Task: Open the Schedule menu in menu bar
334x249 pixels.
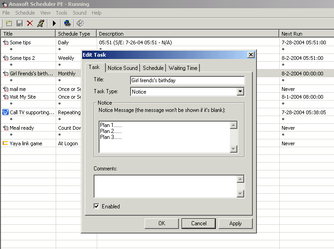Action: click(25, 13)
